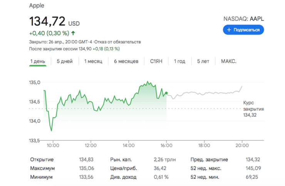Click the +0,40 (0,30 %) change text
This screenshot has height=186, width=285.
pyautogui.click(x=49, y=33)
